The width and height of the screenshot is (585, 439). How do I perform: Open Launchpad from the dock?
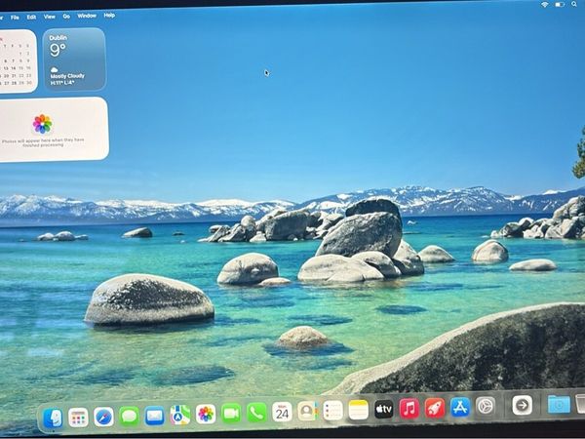[78, 417]
